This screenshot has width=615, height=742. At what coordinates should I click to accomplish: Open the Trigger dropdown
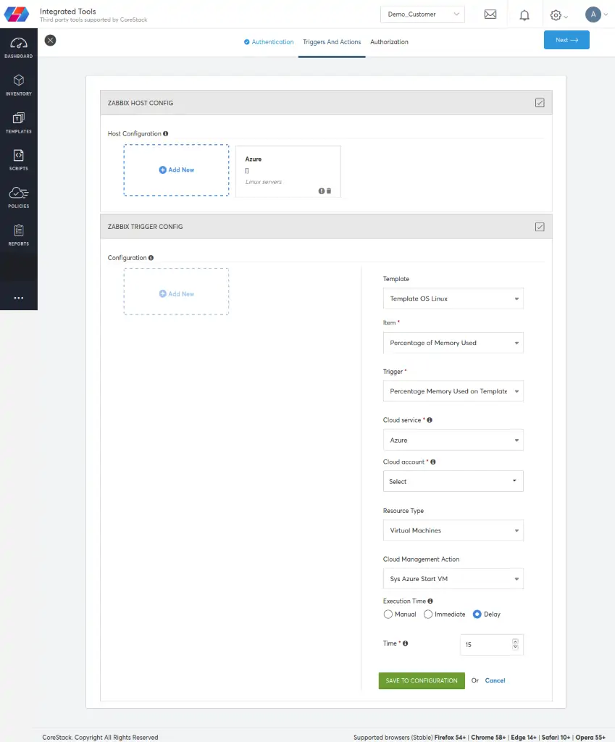(453, 391)
